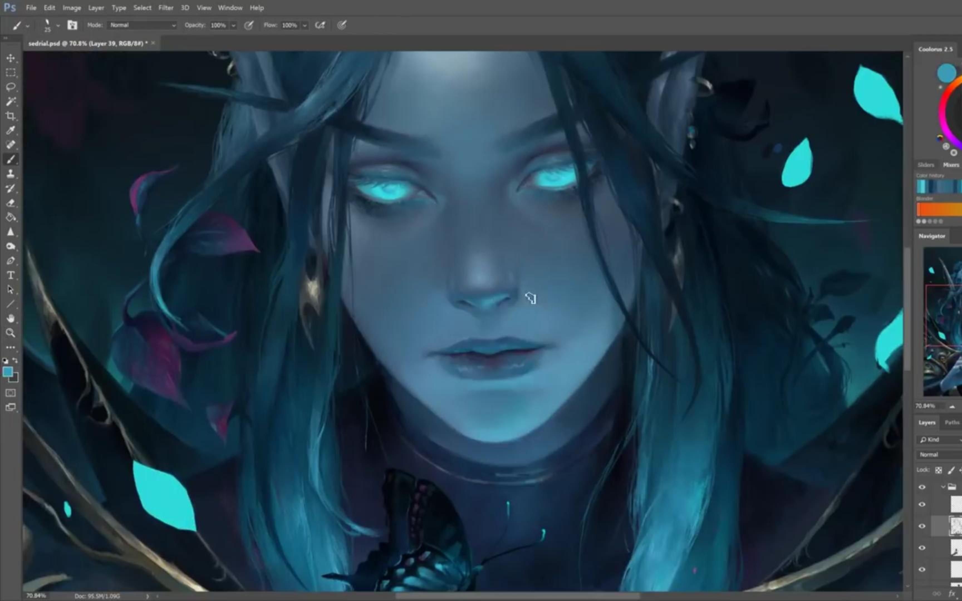Open the status bar info arrow
This screenshot has width=962, height=601.
[x=148, y=596]
